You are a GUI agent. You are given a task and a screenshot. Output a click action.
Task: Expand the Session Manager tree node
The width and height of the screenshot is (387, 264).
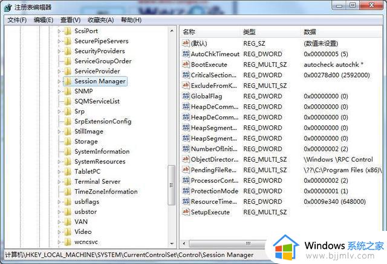pos(59,81)
